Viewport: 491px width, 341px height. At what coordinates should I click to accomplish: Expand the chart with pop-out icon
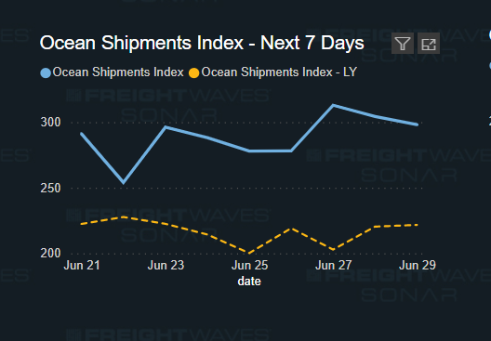(429, 43)
